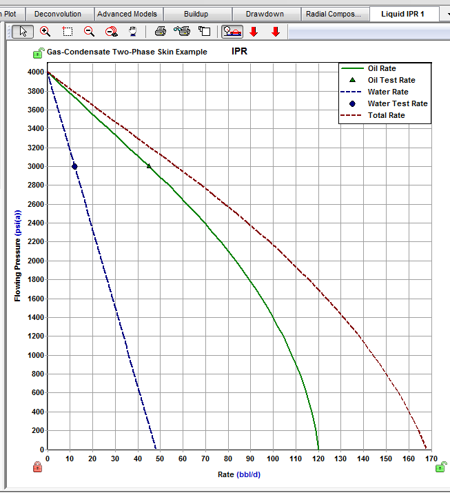450x493 pixels.
Task: Toggle the red lock at bottom-left axis
Action: pos(37,467)
